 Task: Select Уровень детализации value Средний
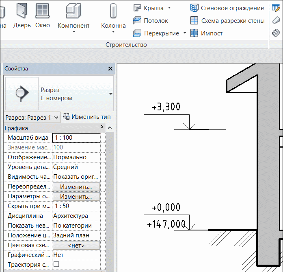click(76, 167)
